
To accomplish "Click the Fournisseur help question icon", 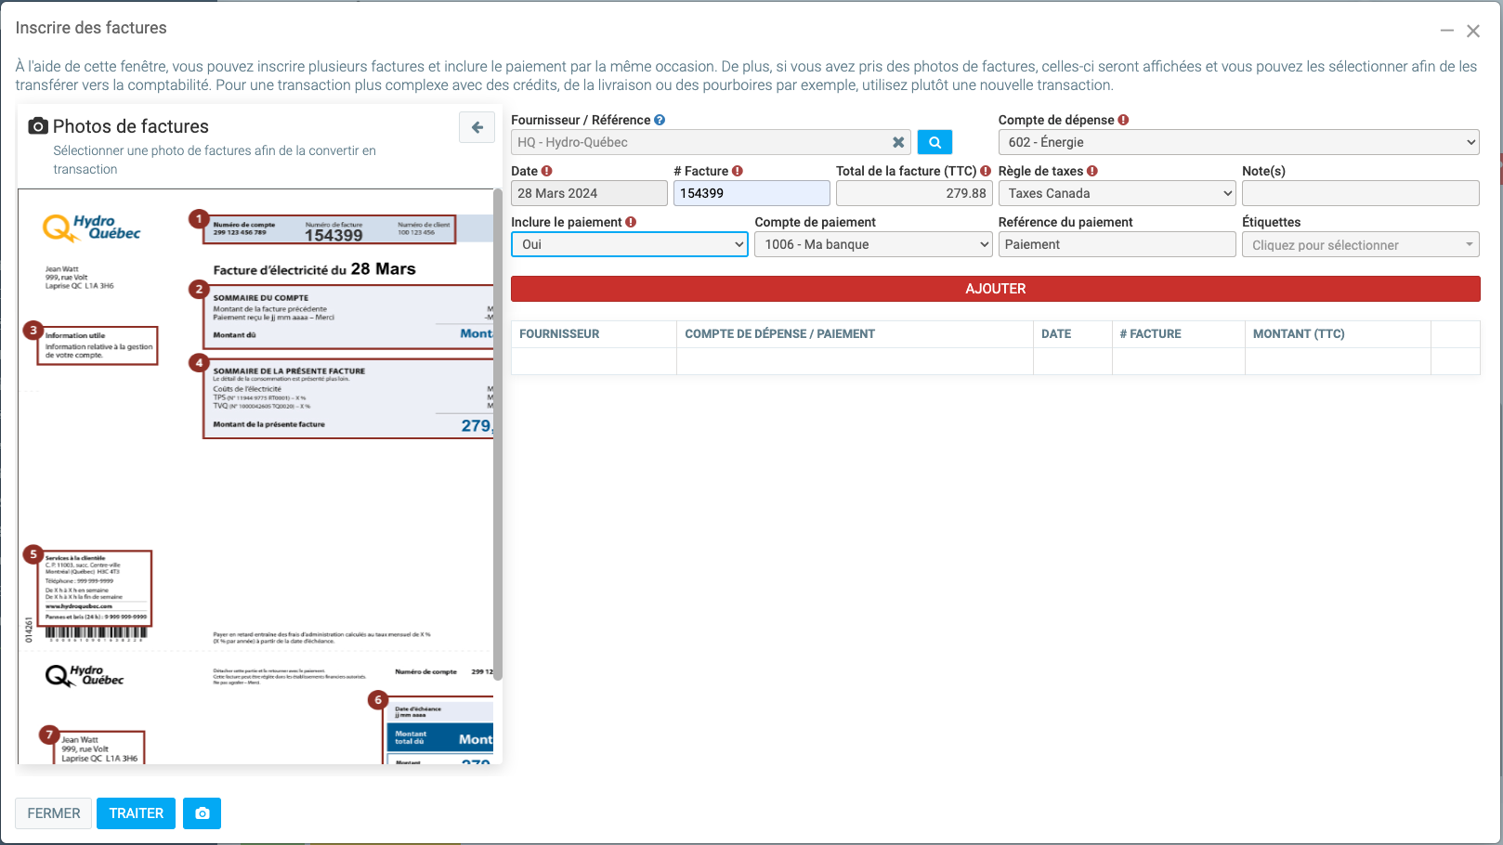I will (660, 120).
